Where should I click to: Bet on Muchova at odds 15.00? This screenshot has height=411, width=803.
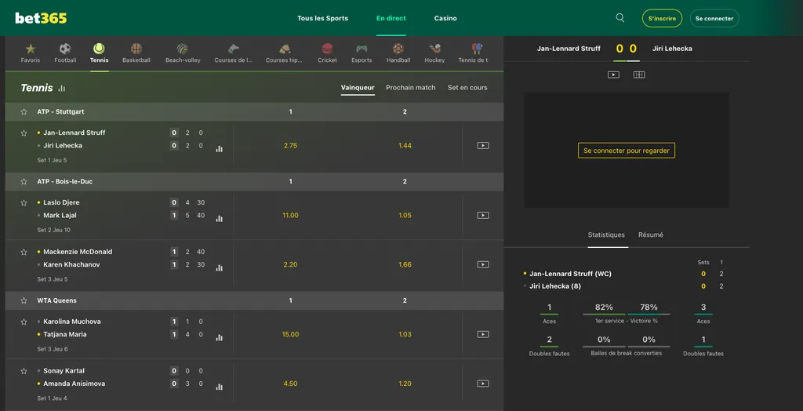pyautogui.click(x=290, y=334)
